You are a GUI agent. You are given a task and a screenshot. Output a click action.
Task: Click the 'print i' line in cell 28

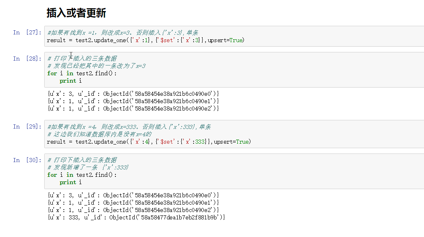tap(71, 81)
